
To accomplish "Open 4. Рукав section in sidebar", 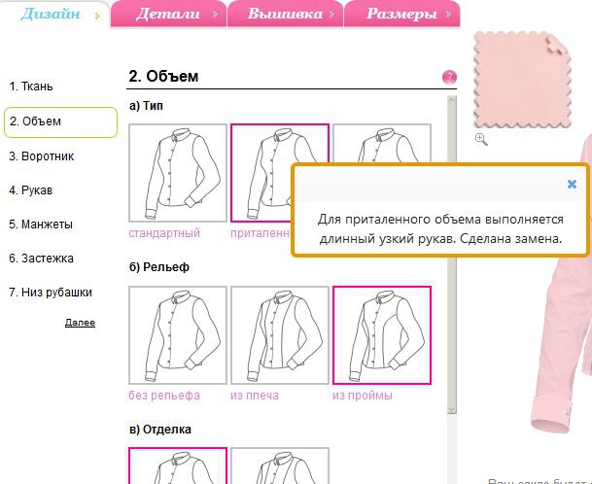I will click(x=31, y=190).
